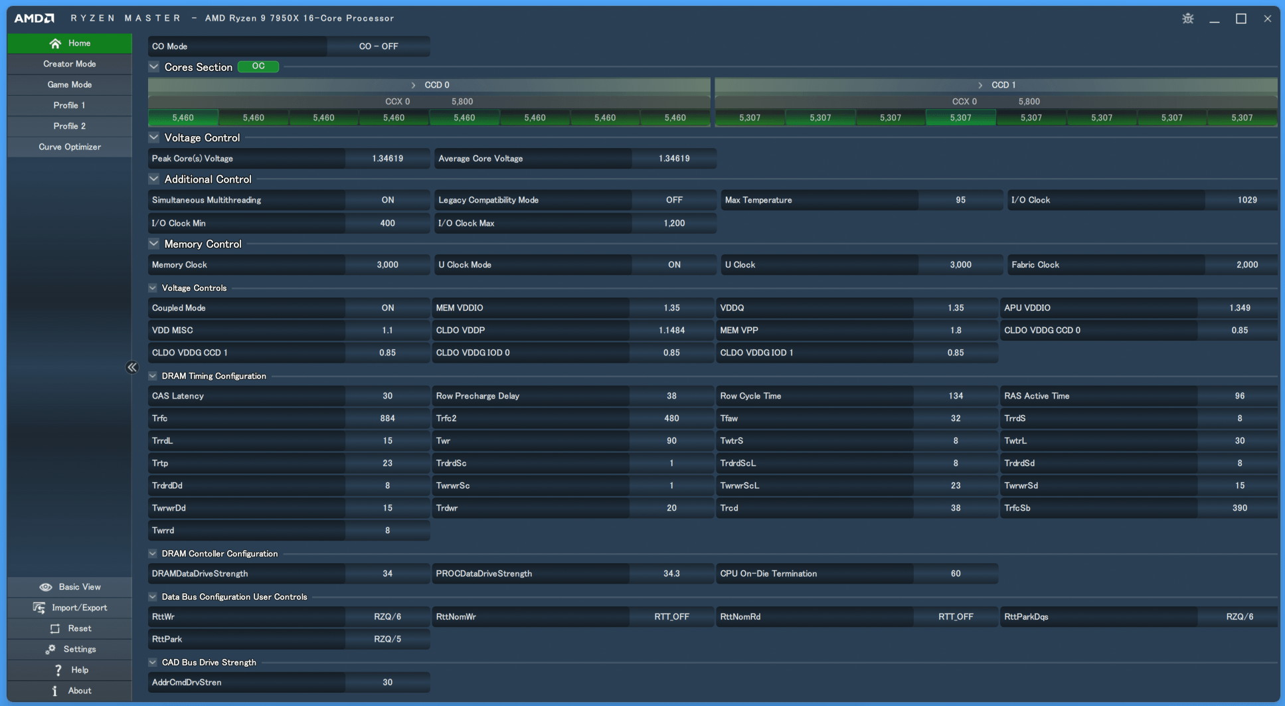The width and height of the screenshot is (1285, 706).
Task: Click the CPU On-Die Termination value 60
Action: click(x=956, y=574)
